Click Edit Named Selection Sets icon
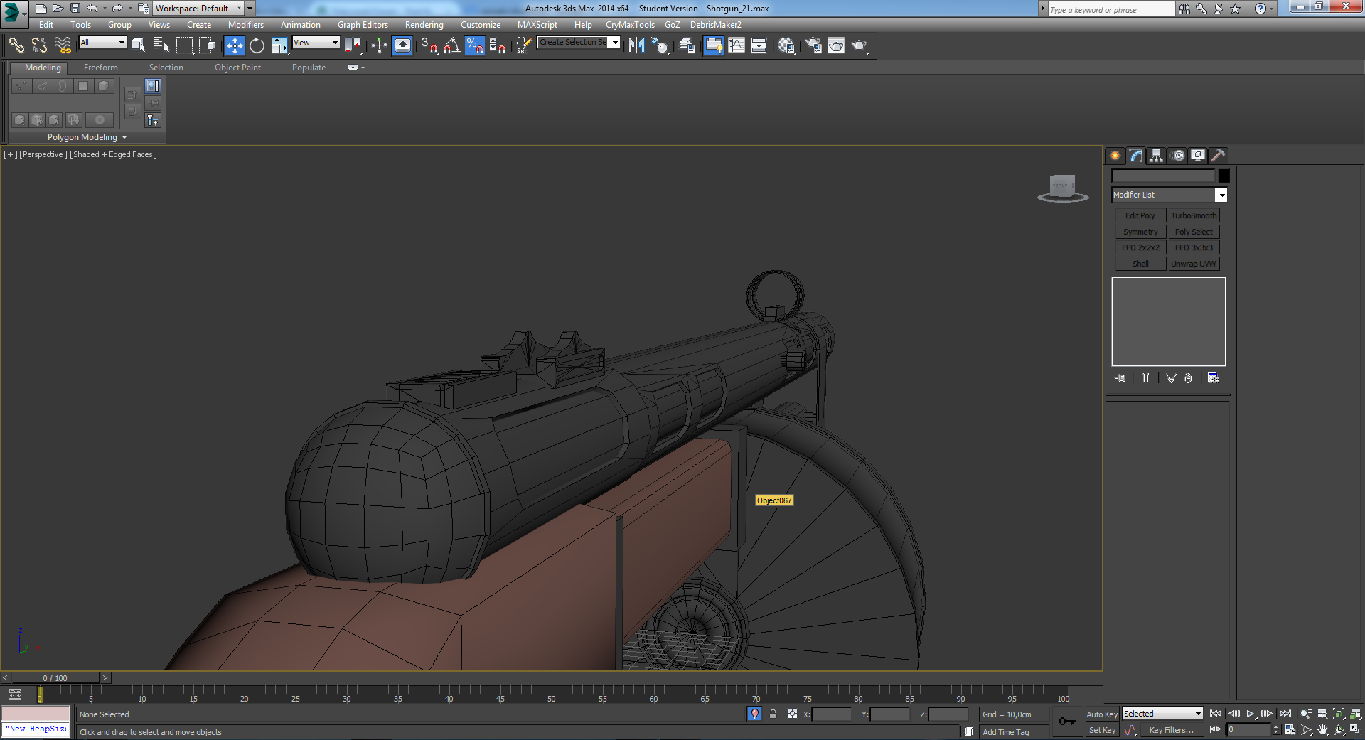 [523, 45]
